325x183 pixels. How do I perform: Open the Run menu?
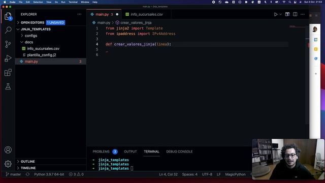click(x=63, y=2)
